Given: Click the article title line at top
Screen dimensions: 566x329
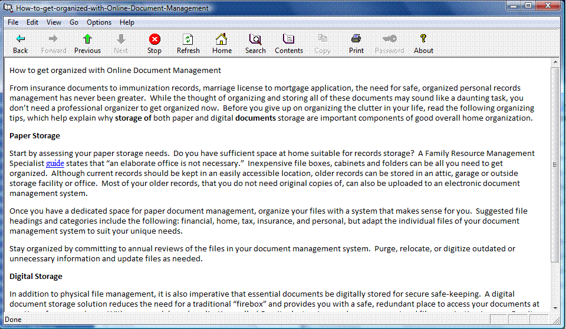Looking at the screenshot, I should pos(115,70).
